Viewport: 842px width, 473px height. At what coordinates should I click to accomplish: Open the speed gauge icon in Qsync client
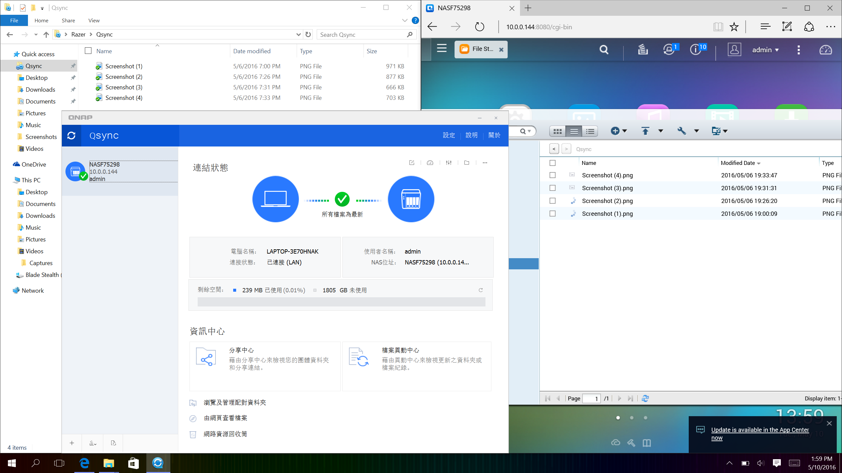pyautogui.click(x=430, y=163)
